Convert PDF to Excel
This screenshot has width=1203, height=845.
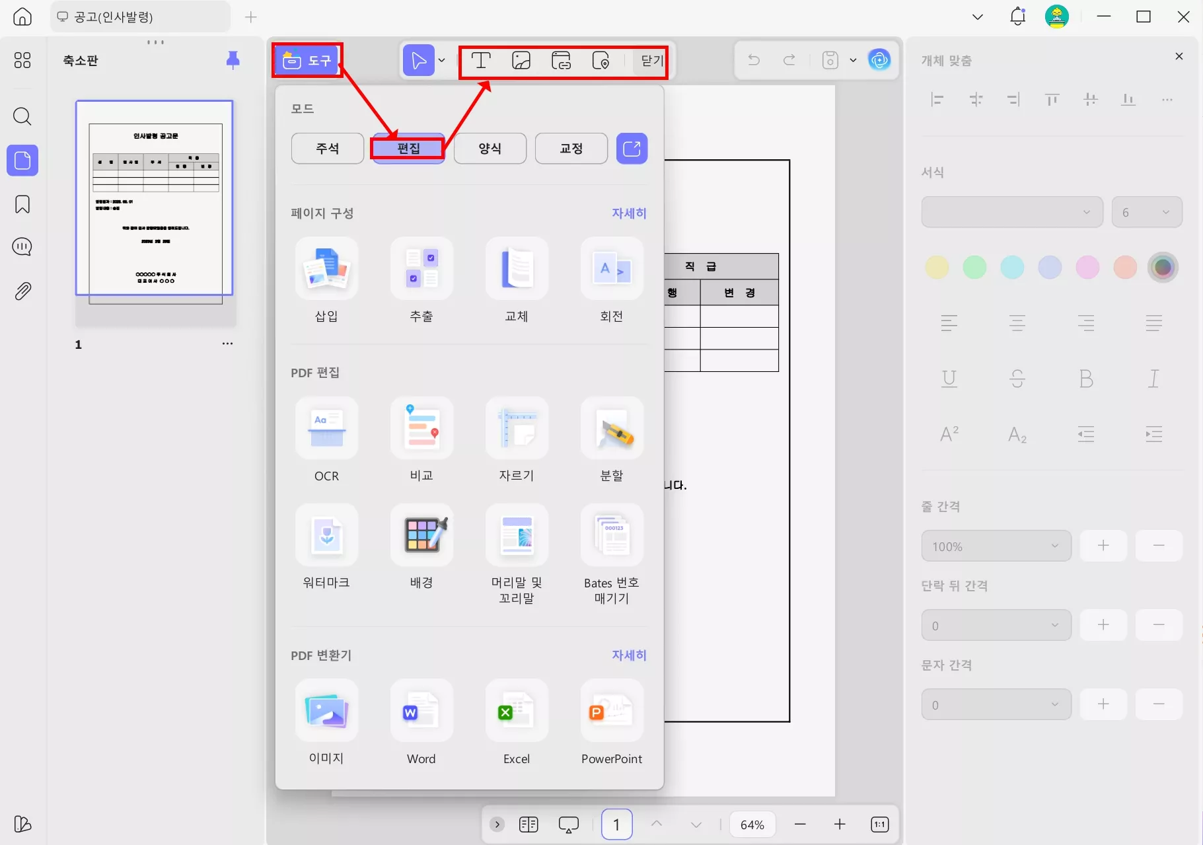(517, 723)
